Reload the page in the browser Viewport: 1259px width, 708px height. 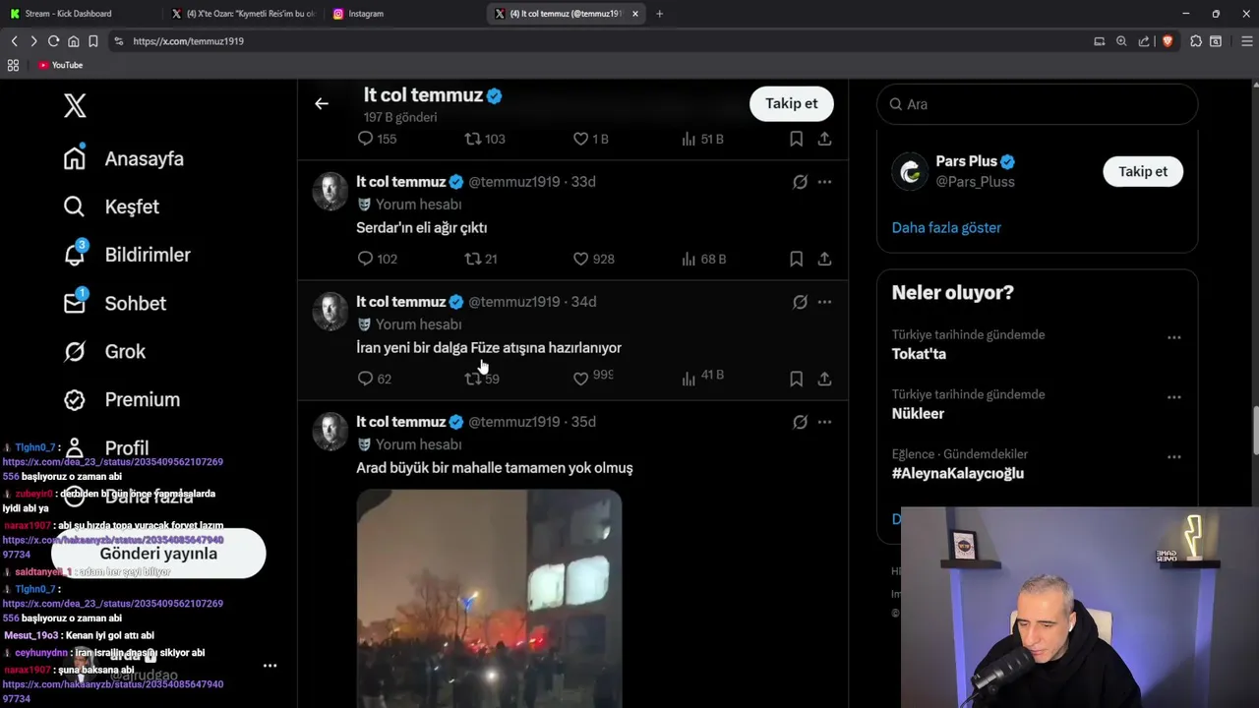[53, 41]
